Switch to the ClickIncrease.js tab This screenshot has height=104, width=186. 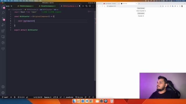coord(26,6)
